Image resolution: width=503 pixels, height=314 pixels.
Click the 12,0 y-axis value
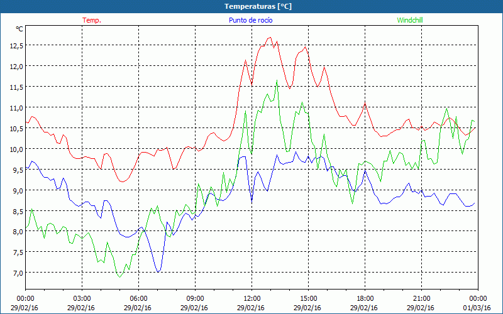coord(16,67)
